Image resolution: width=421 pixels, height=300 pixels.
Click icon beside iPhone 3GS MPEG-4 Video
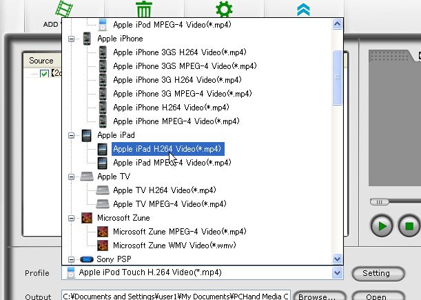pyautogui.click(x=103, y=66)
